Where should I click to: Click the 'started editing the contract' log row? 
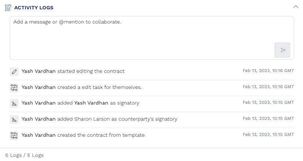coord(91,71)
